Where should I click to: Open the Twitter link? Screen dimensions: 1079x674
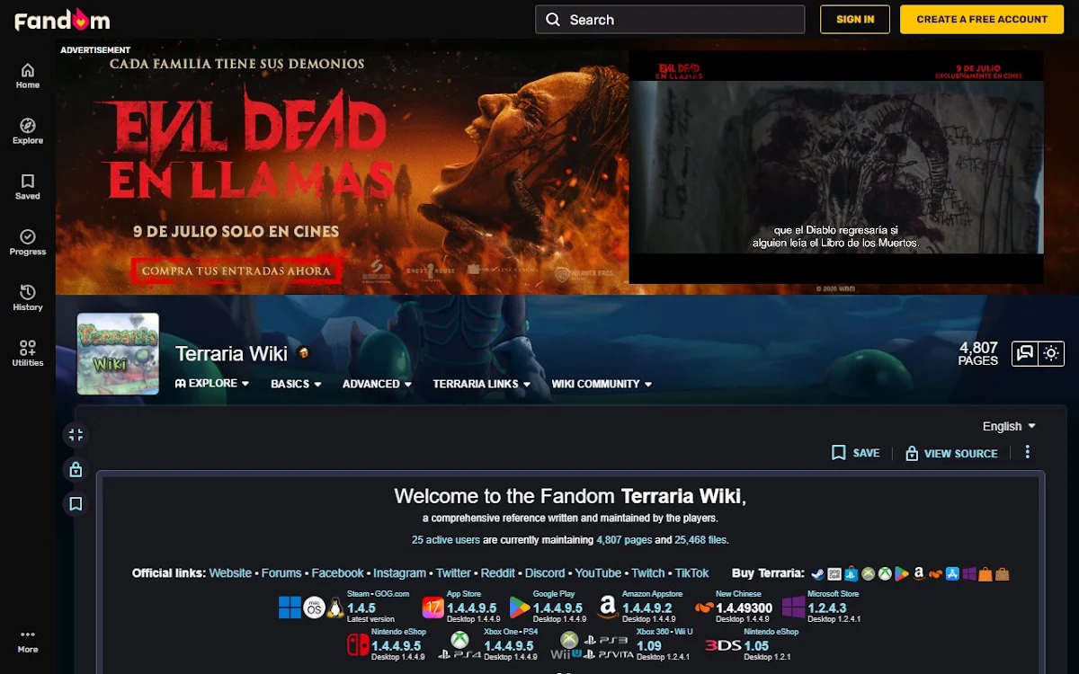[x=453, y=573]
